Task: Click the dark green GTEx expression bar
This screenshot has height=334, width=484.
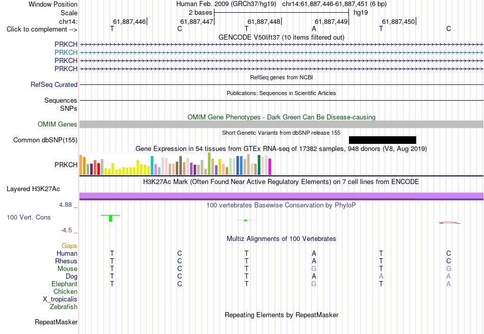Action: pyautogui.click(x=259, y=165)
